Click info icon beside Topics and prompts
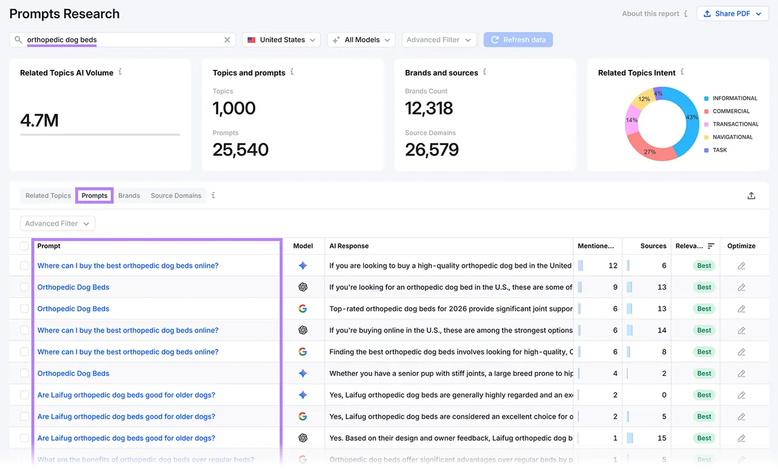Image resolution: width=778 pixels, height=470 pixels. (292, 72)
